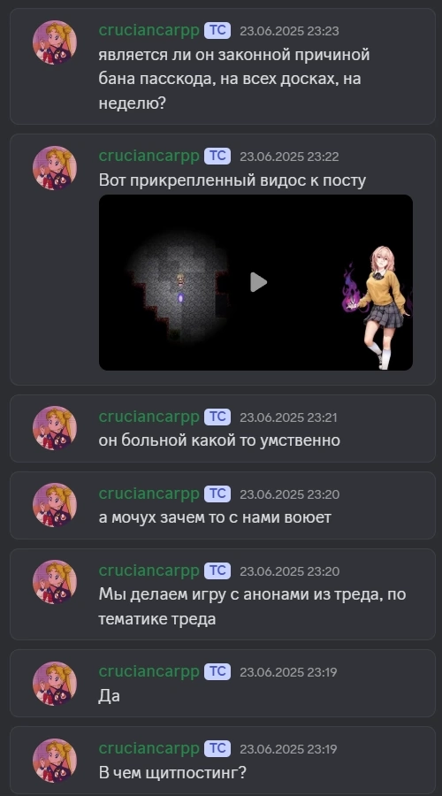Click avatar on 23:23 message

tap(55, 42)
